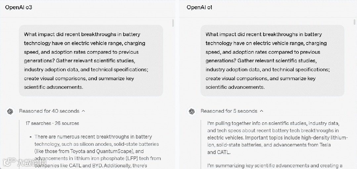Click the o1 paragraph starting "I'm summarizing key"
Viewport: 357px width, 169px height.
coord(275,165)
